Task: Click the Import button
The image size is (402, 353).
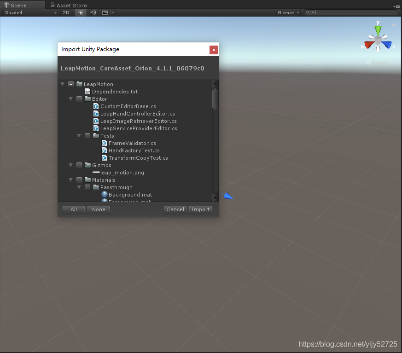Action: click(200, 209)
